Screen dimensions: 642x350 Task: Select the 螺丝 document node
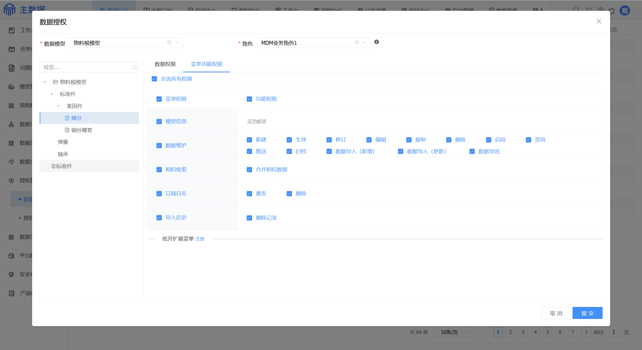[x=76, y=118]
